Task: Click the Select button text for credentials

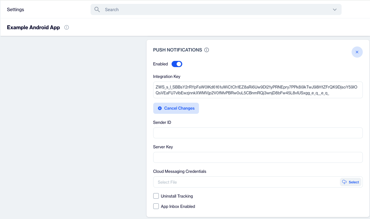Action: tap(354, 182)
